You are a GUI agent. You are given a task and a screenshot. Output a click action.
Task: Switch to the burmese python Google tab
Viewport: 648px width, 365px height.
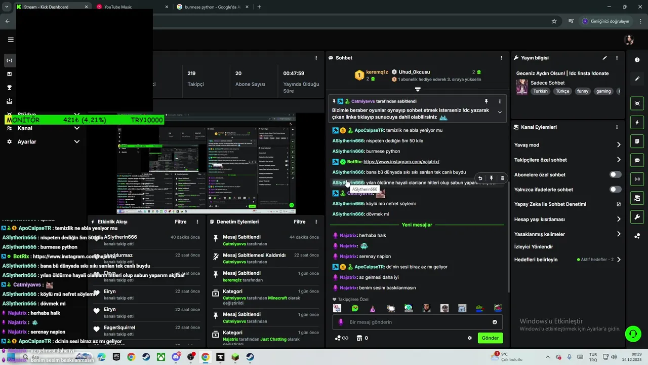pos(213,7)
